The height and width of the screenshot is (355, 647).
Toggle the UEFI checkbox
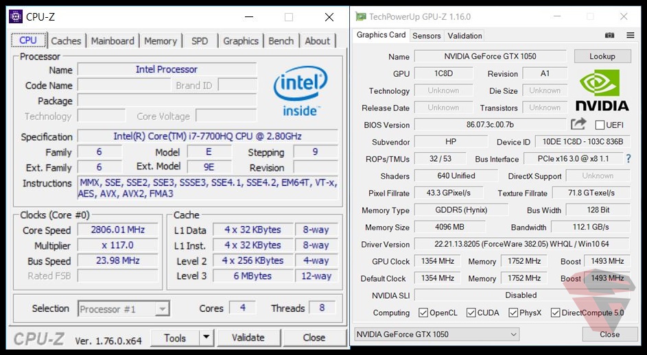(600, 125)
